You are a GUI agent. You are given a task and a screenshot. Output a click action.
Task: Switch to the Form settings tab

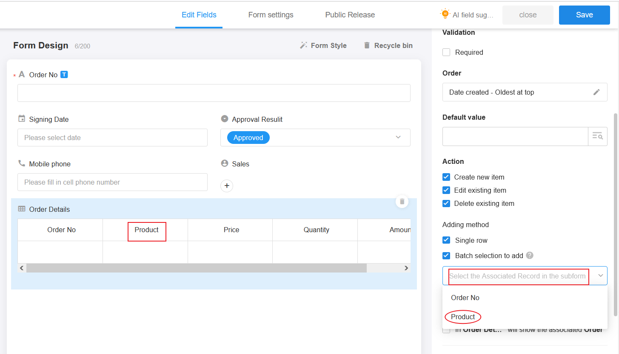point(271,15)
